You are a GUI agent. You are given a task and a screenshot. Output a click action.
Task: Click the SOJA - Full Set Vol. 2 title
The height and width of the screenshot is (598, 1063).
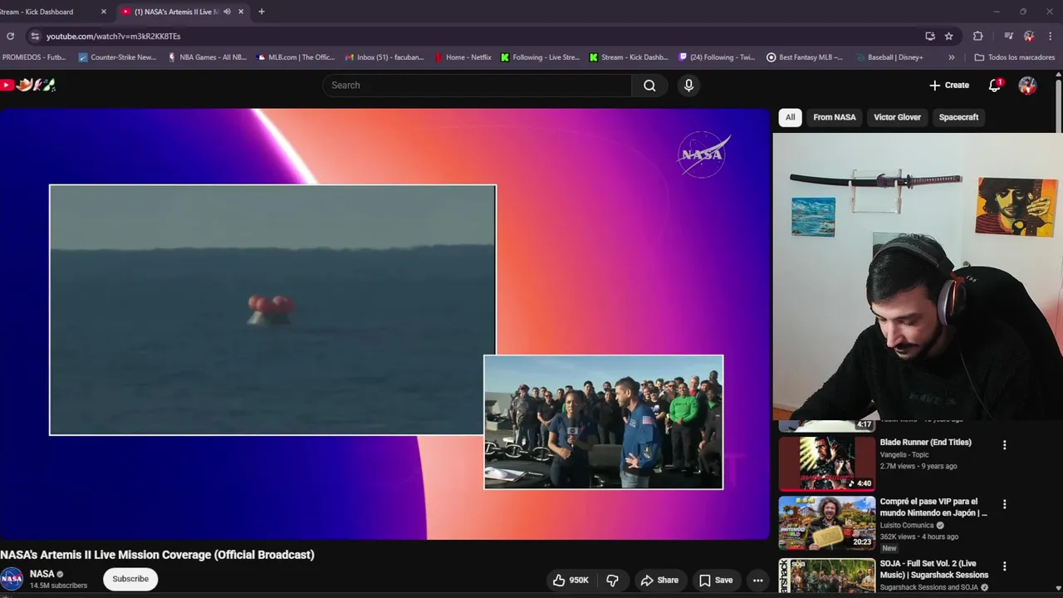coord(933,569)
